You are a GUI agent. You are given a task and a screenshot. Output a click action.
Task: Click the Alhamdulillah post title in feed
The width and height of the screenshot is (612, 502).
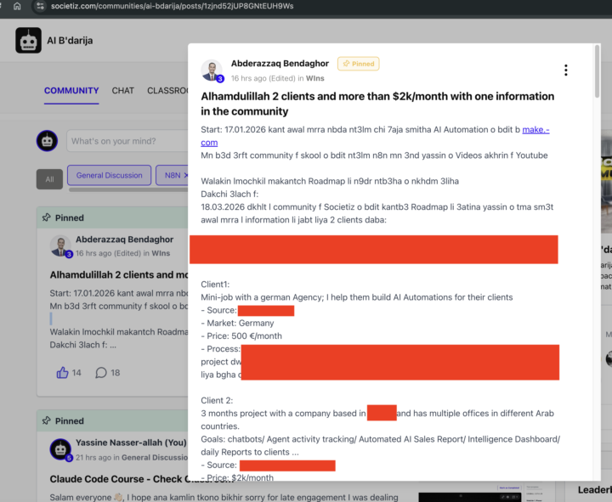(x=119, y=274)
